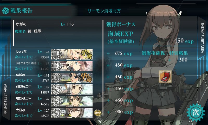Image resolution: width=208 pixels, height=125 pixels.
Task: Click the teal gear next (次) button
Action: point(196,113)
